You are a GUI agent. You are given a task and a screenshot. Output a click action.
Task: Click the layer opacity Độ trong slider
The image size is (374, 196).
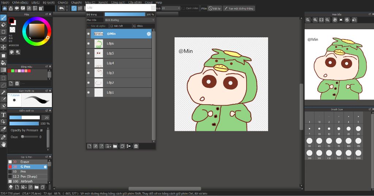click(x=125, y=14)
